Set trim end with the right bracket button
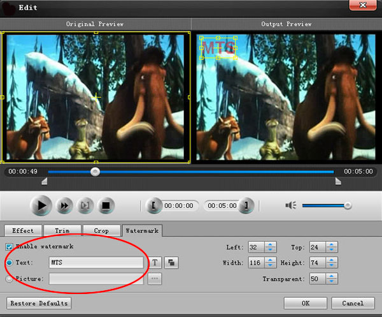The image size is (382, 317). [x=246, y=205]
